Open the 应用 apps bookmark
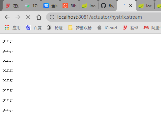Screen dimensions: 161x126 (x=13, y=28)
